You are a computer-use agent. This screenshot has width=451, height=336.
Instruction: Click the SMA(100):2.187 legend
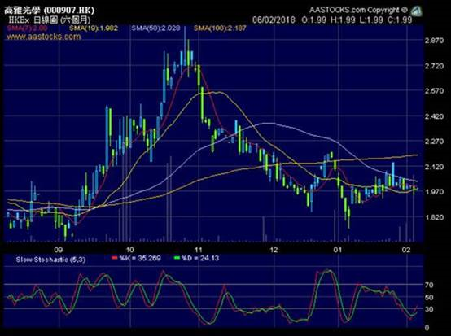coord(220,28)
